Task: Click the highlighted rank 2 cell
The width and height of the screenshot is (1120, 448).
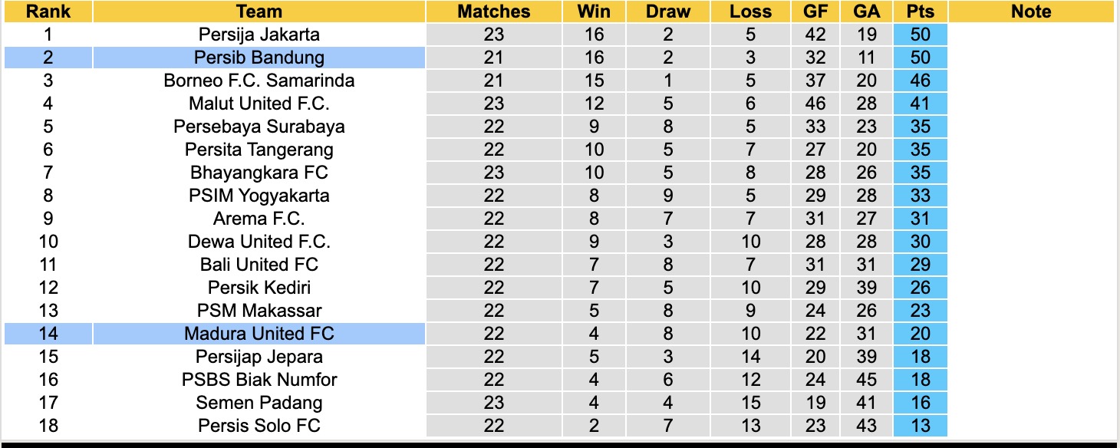Action: (48, 58)
